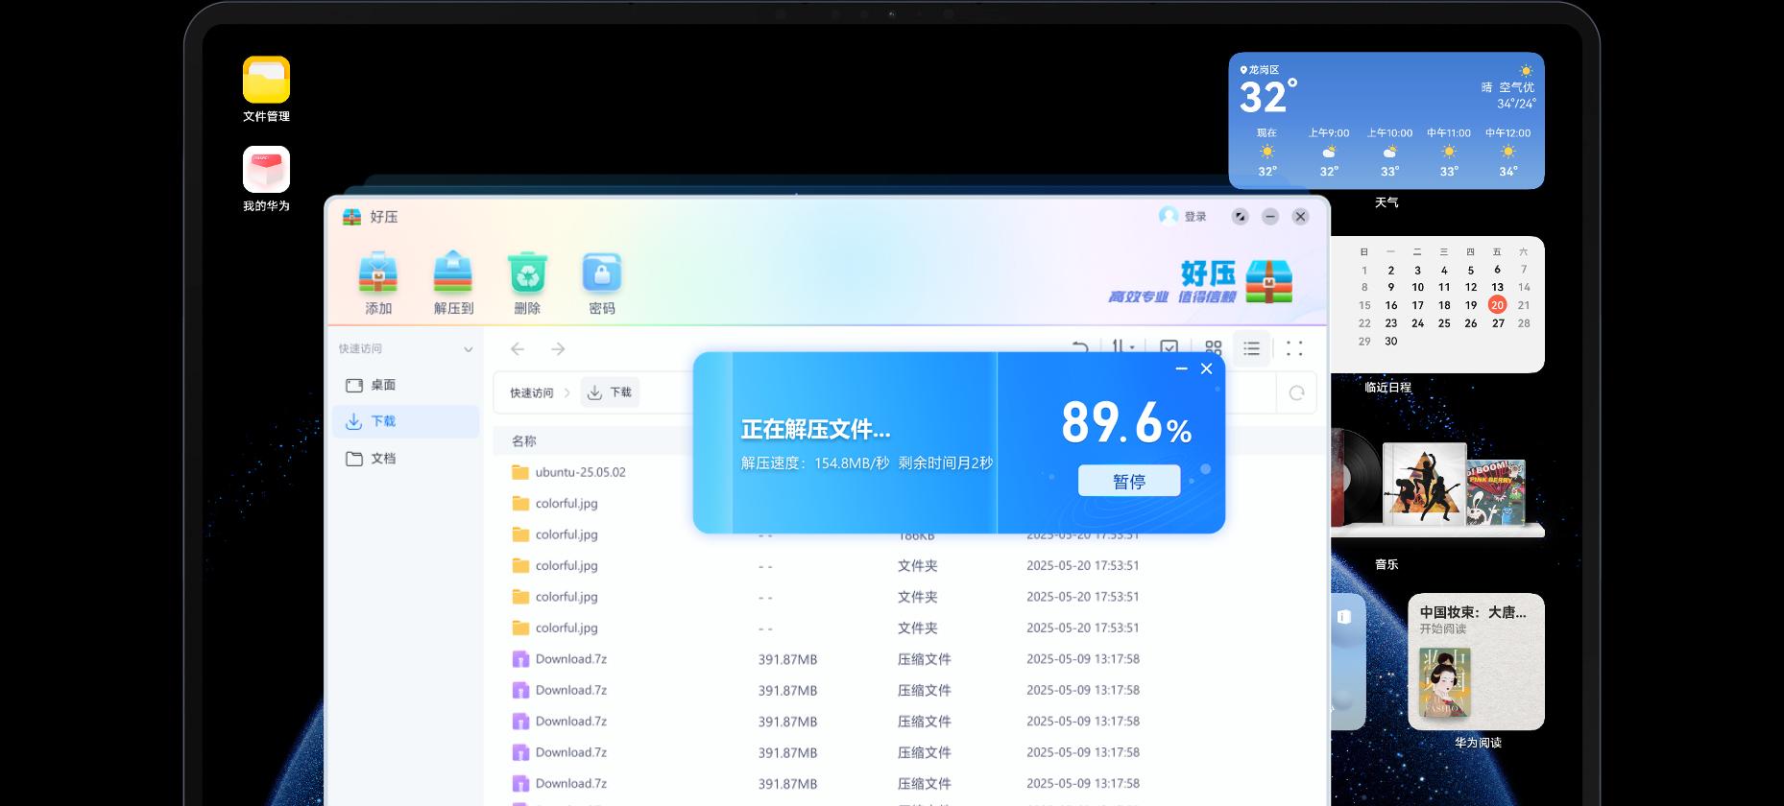Click the 音乐 widget label

point(1386,564)
